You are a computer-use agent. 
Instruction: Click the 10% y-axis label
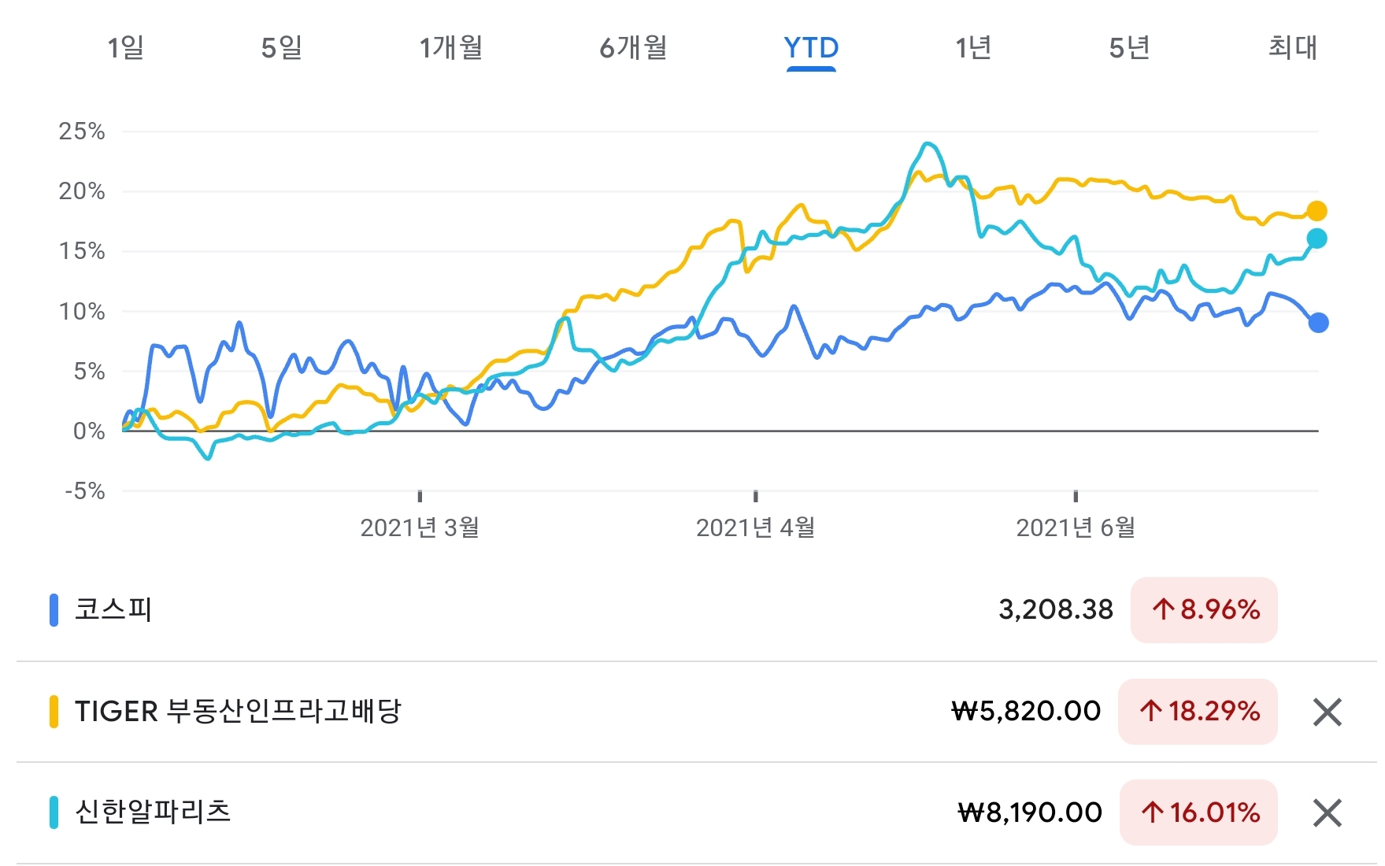[82, 312]
